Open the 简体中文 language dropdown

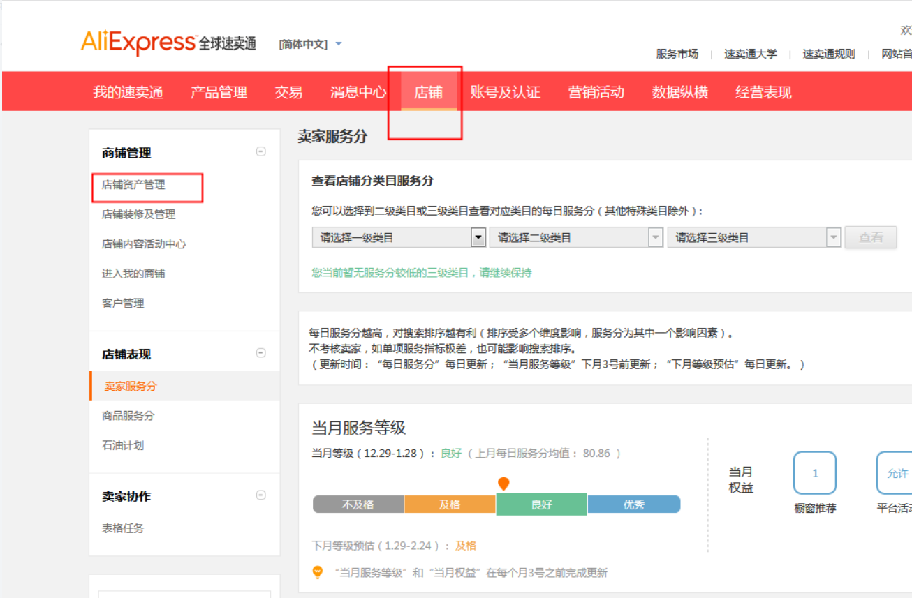coord(310,44)
